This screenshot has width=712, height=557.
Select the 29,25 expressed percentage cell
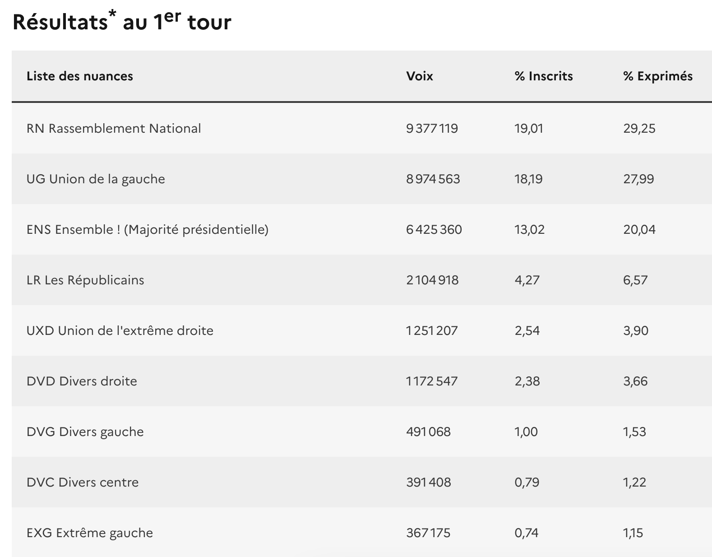639,128
